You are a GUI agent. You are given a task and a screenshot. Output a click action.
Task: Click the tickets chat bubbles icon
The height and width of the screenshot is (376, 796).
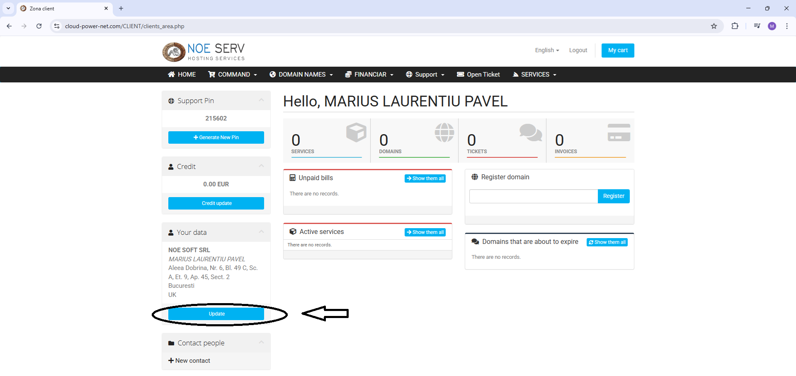click(x=530, y=133)
